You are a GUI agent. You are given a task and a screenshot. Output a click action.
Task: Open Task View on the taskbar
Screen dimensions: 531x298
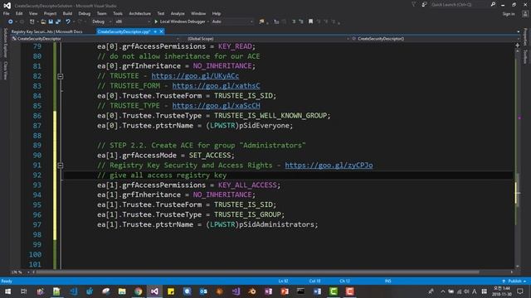click(x=24, y=291)
